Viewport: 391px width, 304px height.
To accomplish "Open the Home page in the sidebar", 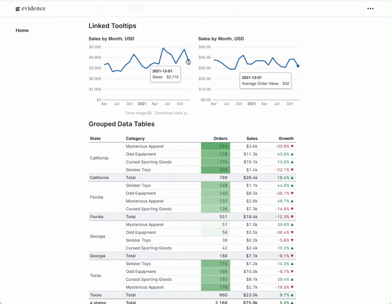I will click(22, 31).
